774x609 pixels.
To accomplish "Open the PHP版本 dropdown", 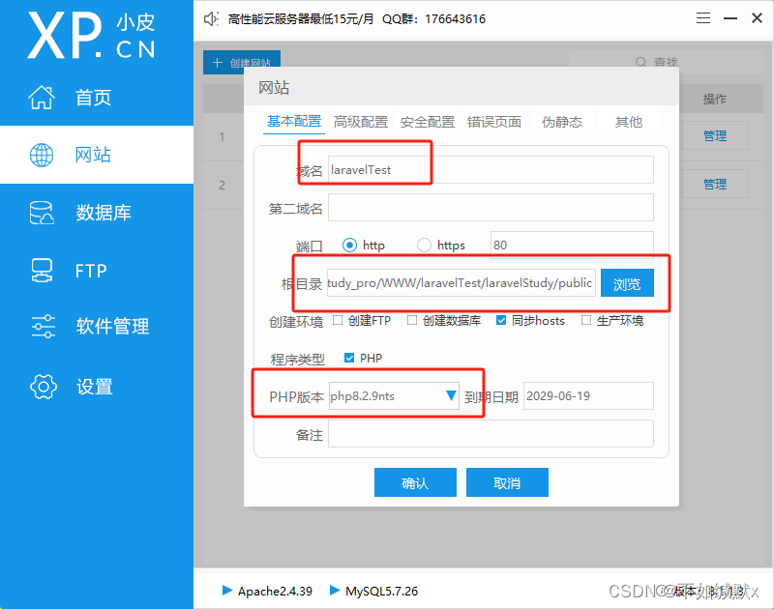I will (x=451, y=395).
